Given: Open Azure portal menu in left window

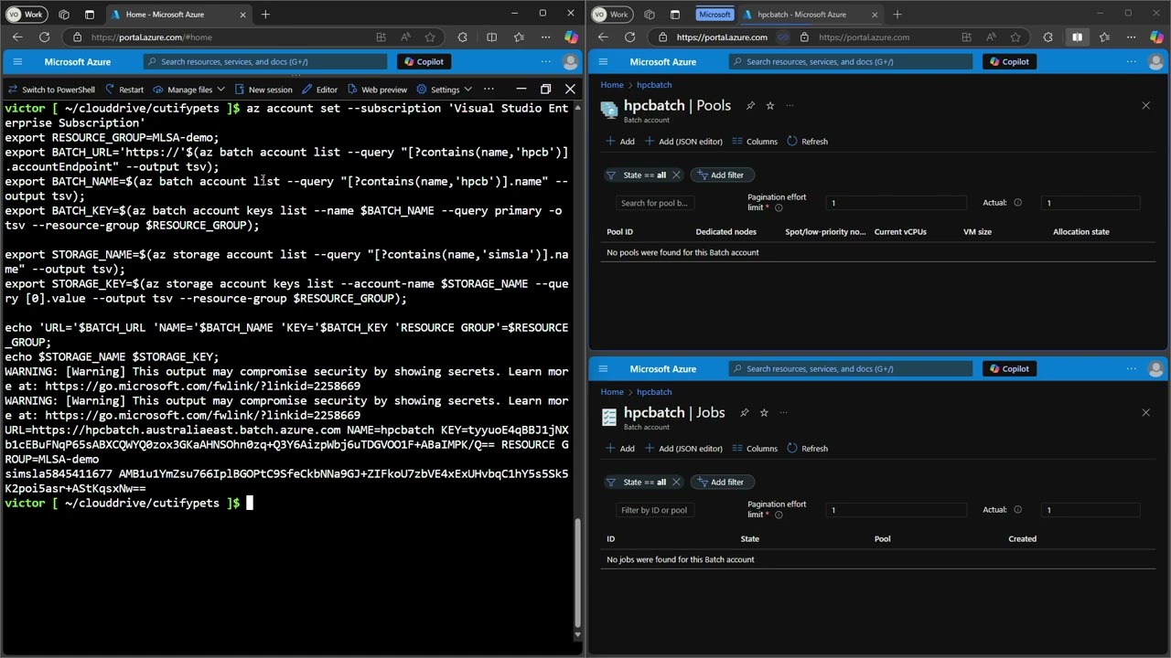Looking at the screenshot, I should click(17, 61).
